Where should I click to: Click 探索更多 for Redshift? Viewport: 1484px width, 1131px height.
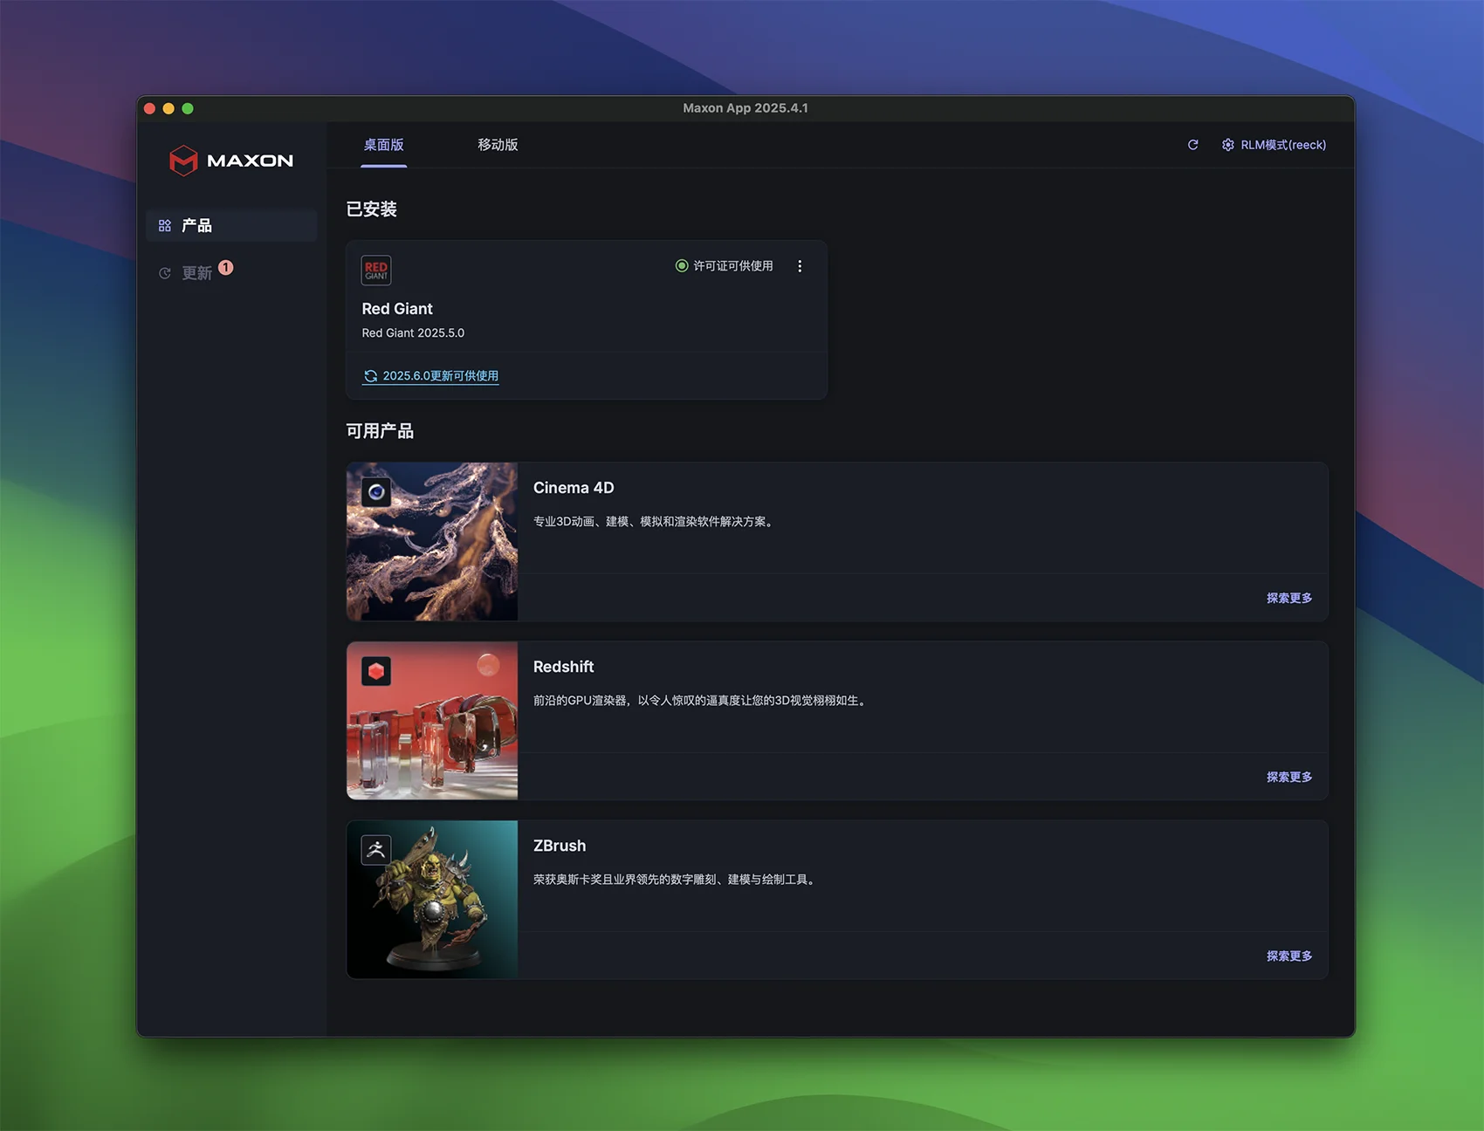coord(1289,777)
